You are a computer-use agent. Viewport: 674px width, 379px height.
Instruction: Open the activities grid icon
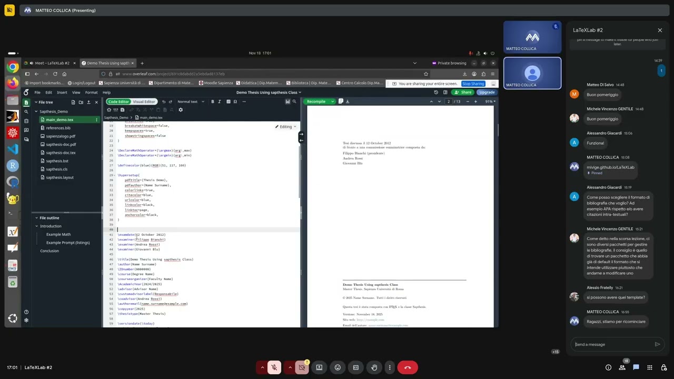[650, 367]
